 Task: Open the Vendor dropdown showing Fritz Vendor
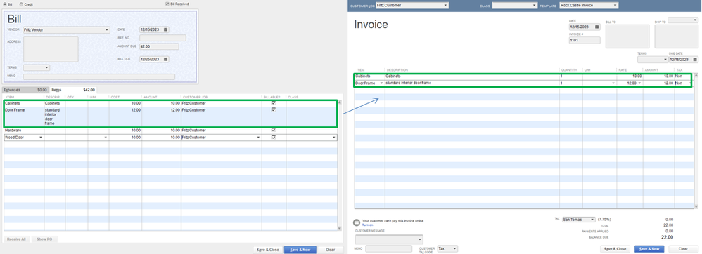click(x=106, y=30)
